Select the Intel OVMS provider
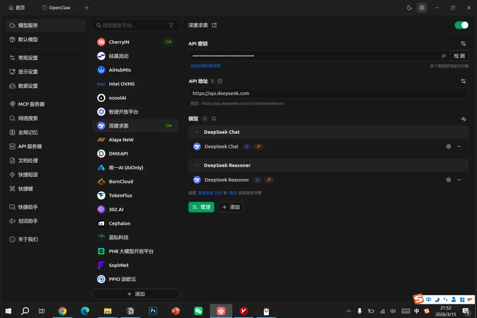The image size is (477, 318). click(x=136, y=83)
